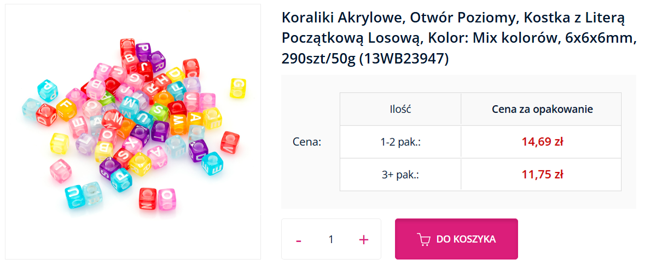645x265 pixels.
Task: Click the isolated yellow bead in photo
Action: tap(237, 88)
